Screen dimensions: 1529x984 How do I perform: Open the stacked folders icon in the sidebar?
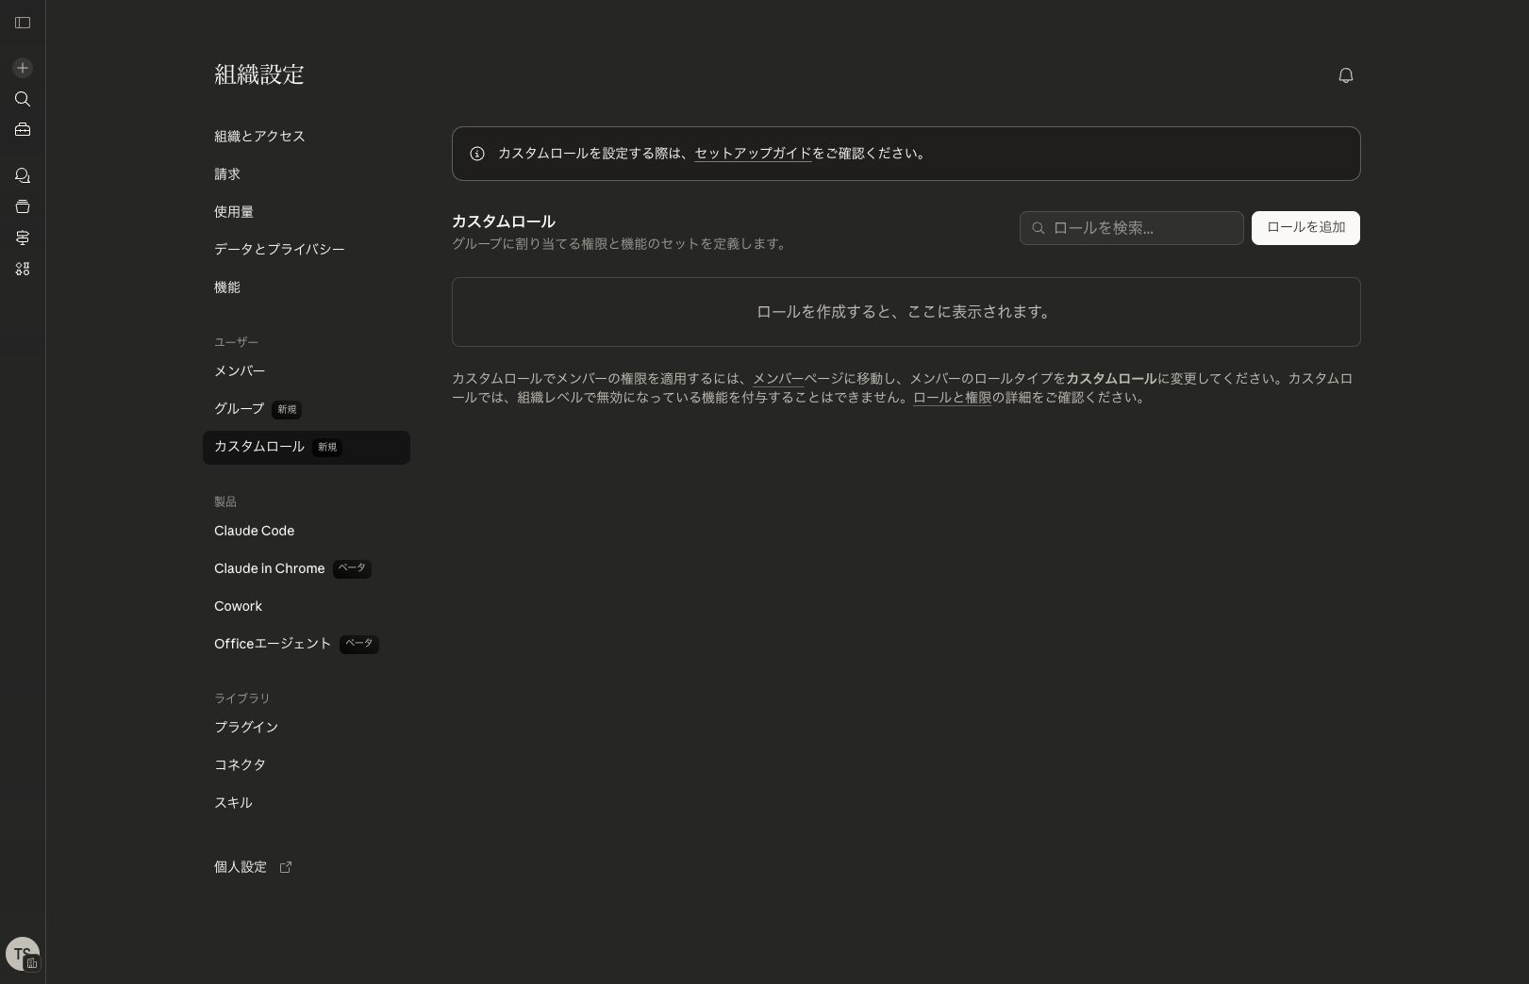tap(23, 207)
